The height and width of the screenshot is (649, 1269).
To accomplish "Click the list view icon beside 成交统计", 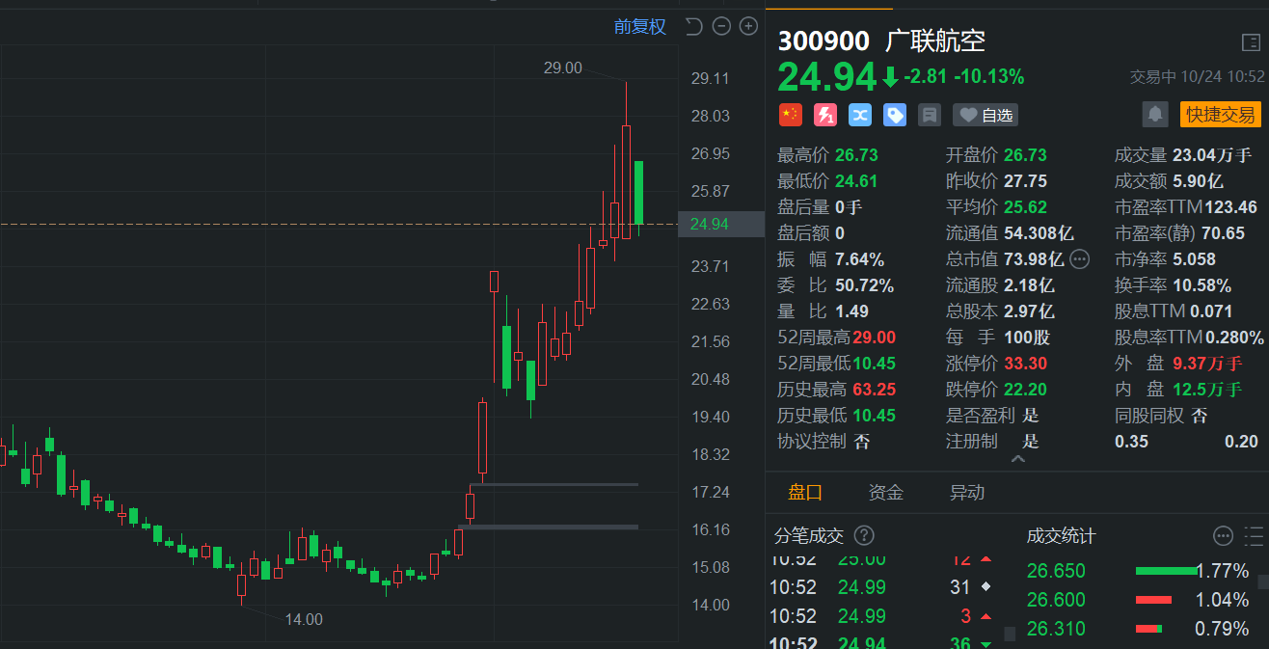I will [x=1254, y=536].
